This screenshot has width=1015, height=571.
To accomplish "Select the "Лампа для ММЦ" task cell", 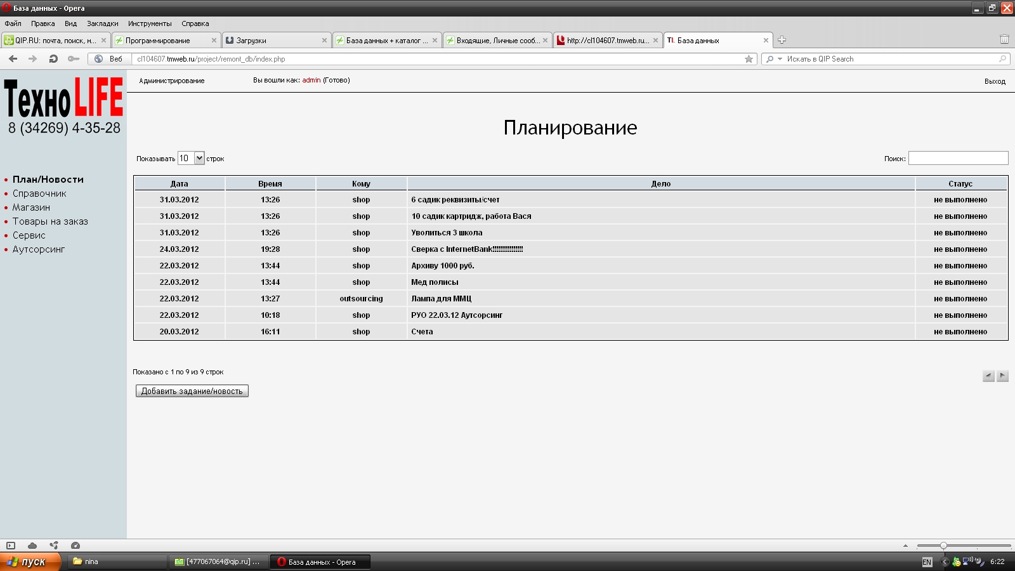I will [661, 299].
